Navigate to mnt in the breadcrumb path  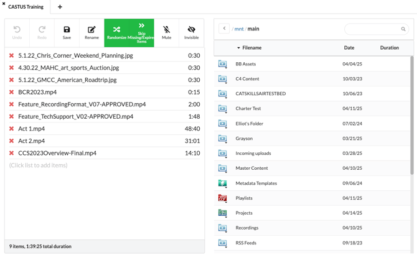point(238,29)
